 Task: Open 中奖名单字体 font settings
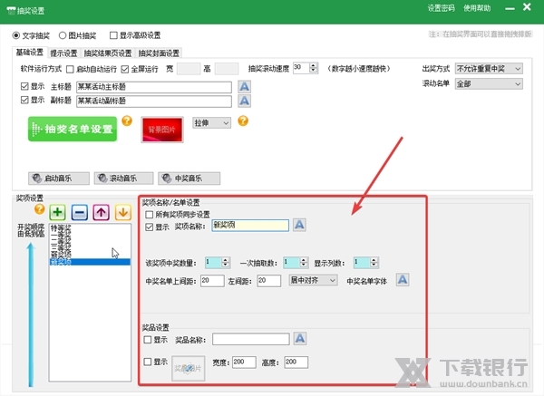(x=403, y=279)
